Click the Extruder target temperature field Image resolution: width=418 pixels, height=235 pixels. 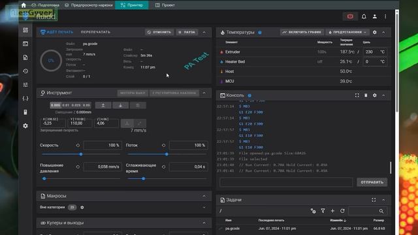[x=375, y=52]
